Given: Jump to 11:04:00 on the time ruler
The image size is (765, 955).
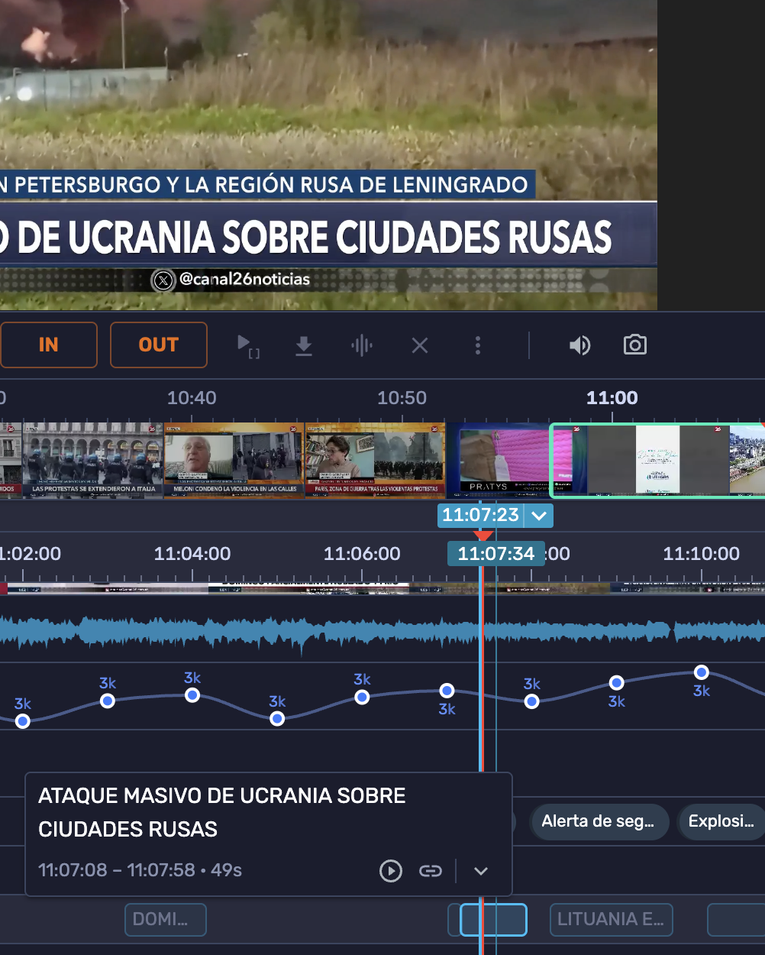Looking at the screenshot, I should [192, 554].
